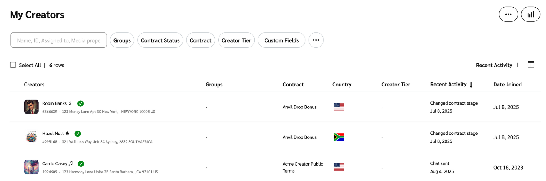Open Carrie Oakey's creator profile
Viewport: 546px width, 181px height.
[55, 163]
